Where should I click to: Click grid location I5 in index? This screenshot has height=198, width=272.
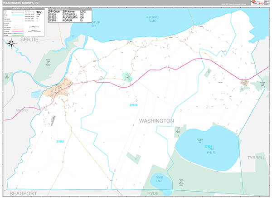82,20
